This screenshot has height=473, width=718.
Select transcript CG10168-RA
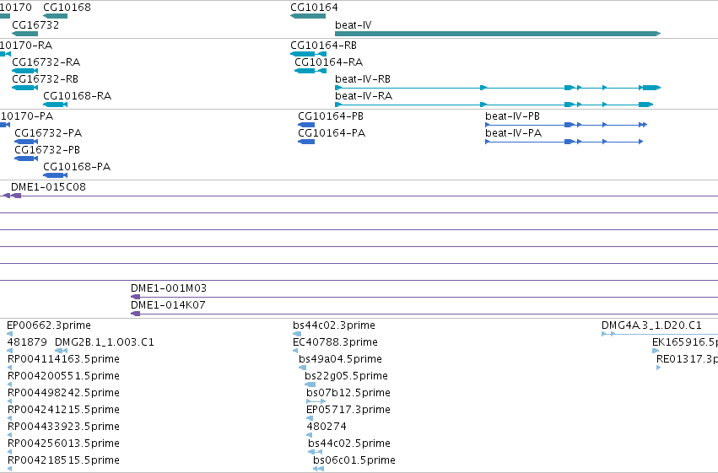(x=56, y=105)
